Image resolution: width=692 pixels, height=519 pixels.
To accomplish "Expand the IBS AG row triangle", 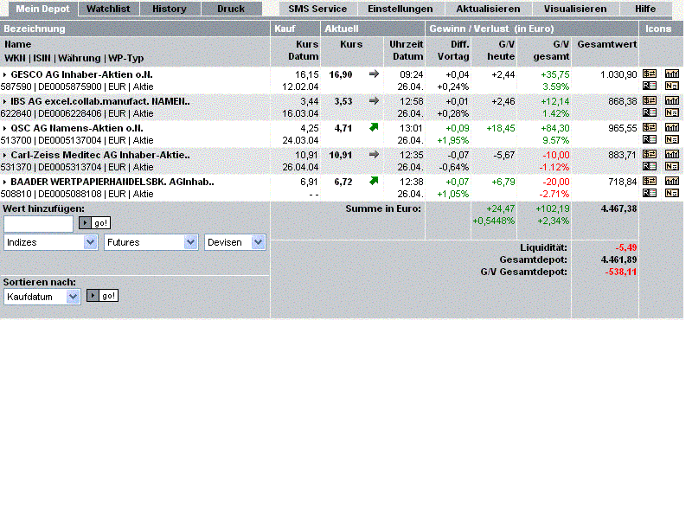I will click(4, 102).
